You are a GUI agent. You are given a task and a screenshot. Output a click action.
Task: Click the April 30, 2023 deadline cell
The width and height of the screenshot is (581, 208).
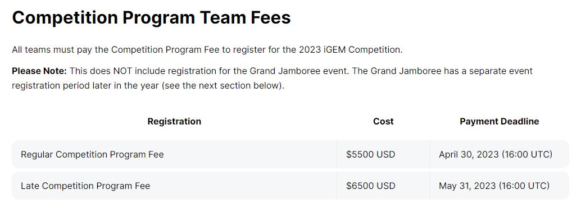click(x=499, y=154)
